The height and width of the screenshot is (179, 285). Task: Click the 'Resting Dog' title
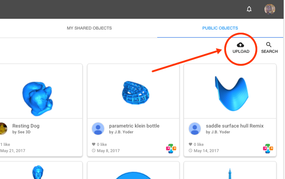pyautogui.click(x=26, y=126)
